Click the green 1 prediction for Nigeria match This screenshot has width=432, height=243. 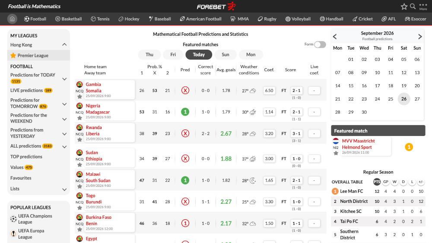(x=185, y=112)
